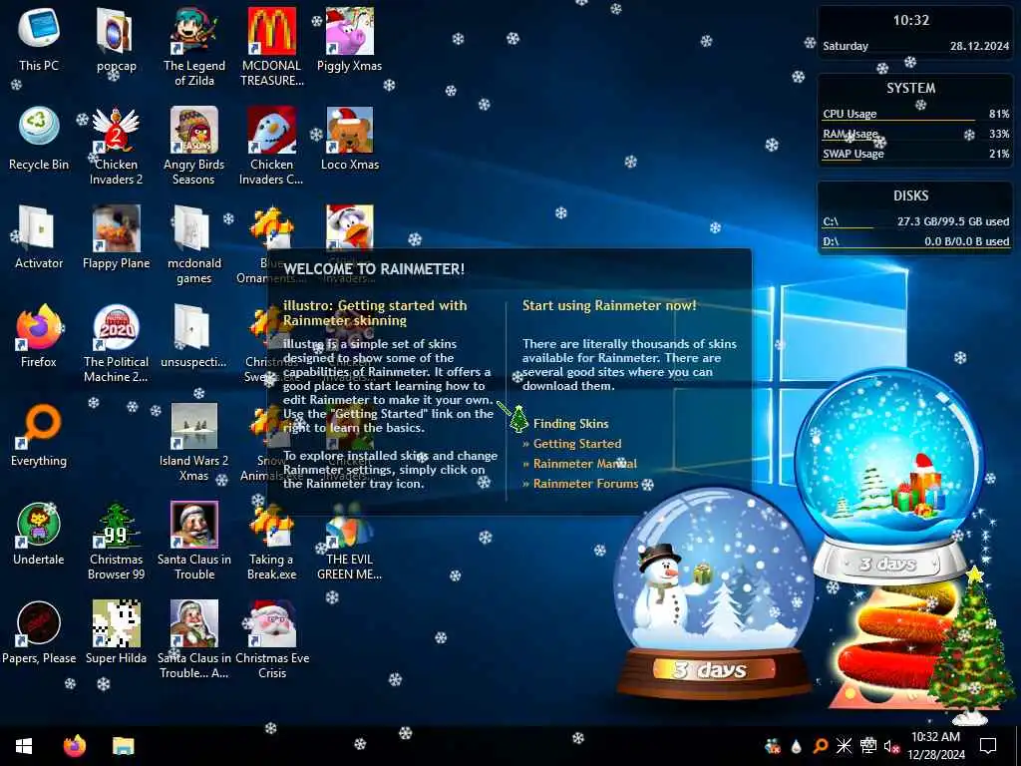Viewport: 1021px width, 766px height.
Task: Open the Recycle Bin icon
Action: [39, 140]
